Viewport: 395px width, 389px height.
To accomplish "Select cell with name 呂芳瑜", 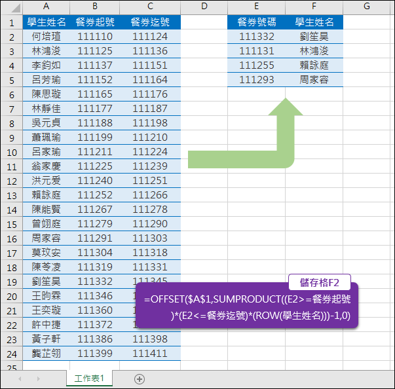I will point(47,80).
